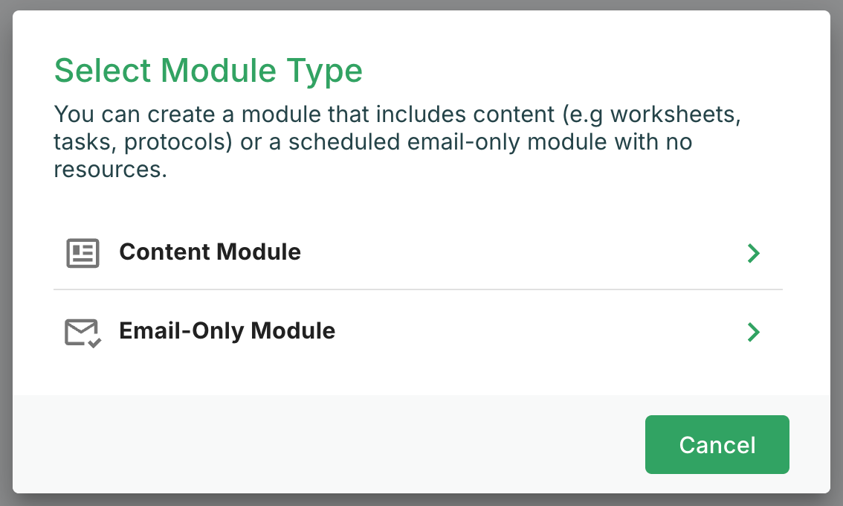Choose the Email-Only Module option label

227,330
